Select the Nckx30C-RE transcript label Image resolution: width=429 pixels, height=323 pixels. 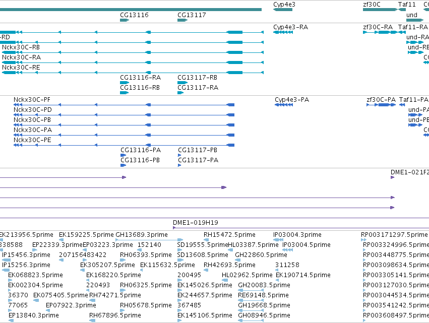point(21,68)
